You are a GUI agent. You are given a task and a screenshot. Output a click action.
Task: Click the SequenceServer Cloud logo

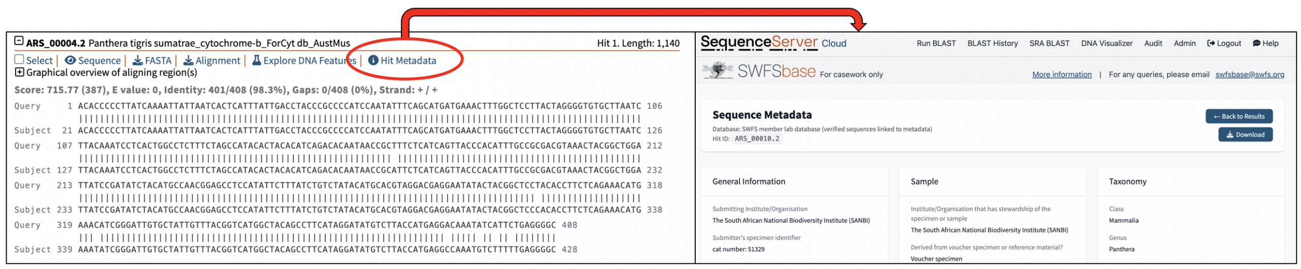click(772, 43)
